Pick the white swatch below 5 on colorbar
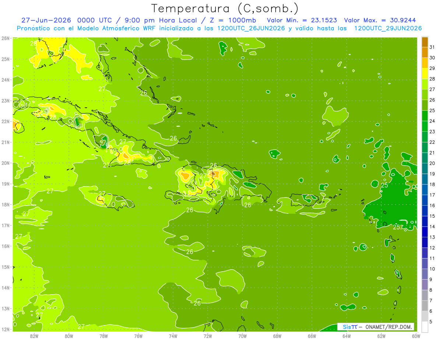This screenshot has width=442, height=341. [x=425, y=327]
